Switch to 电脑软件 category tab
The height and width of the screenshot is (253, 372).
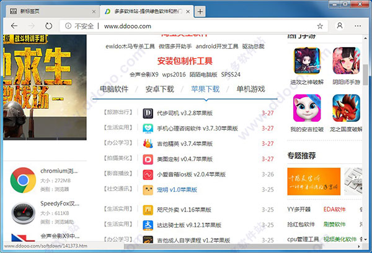[114, 89]
